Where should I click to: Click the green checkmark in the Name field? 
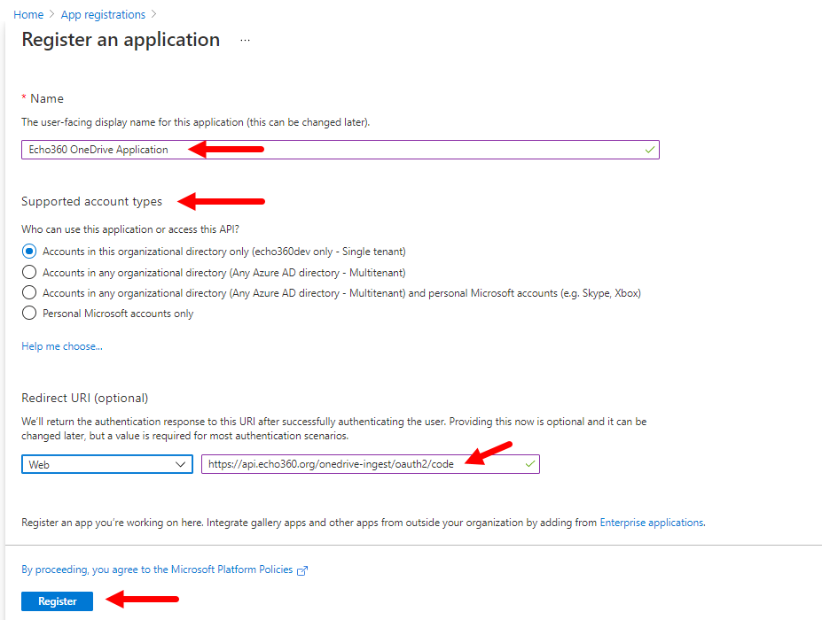click(x=649, y=150)
